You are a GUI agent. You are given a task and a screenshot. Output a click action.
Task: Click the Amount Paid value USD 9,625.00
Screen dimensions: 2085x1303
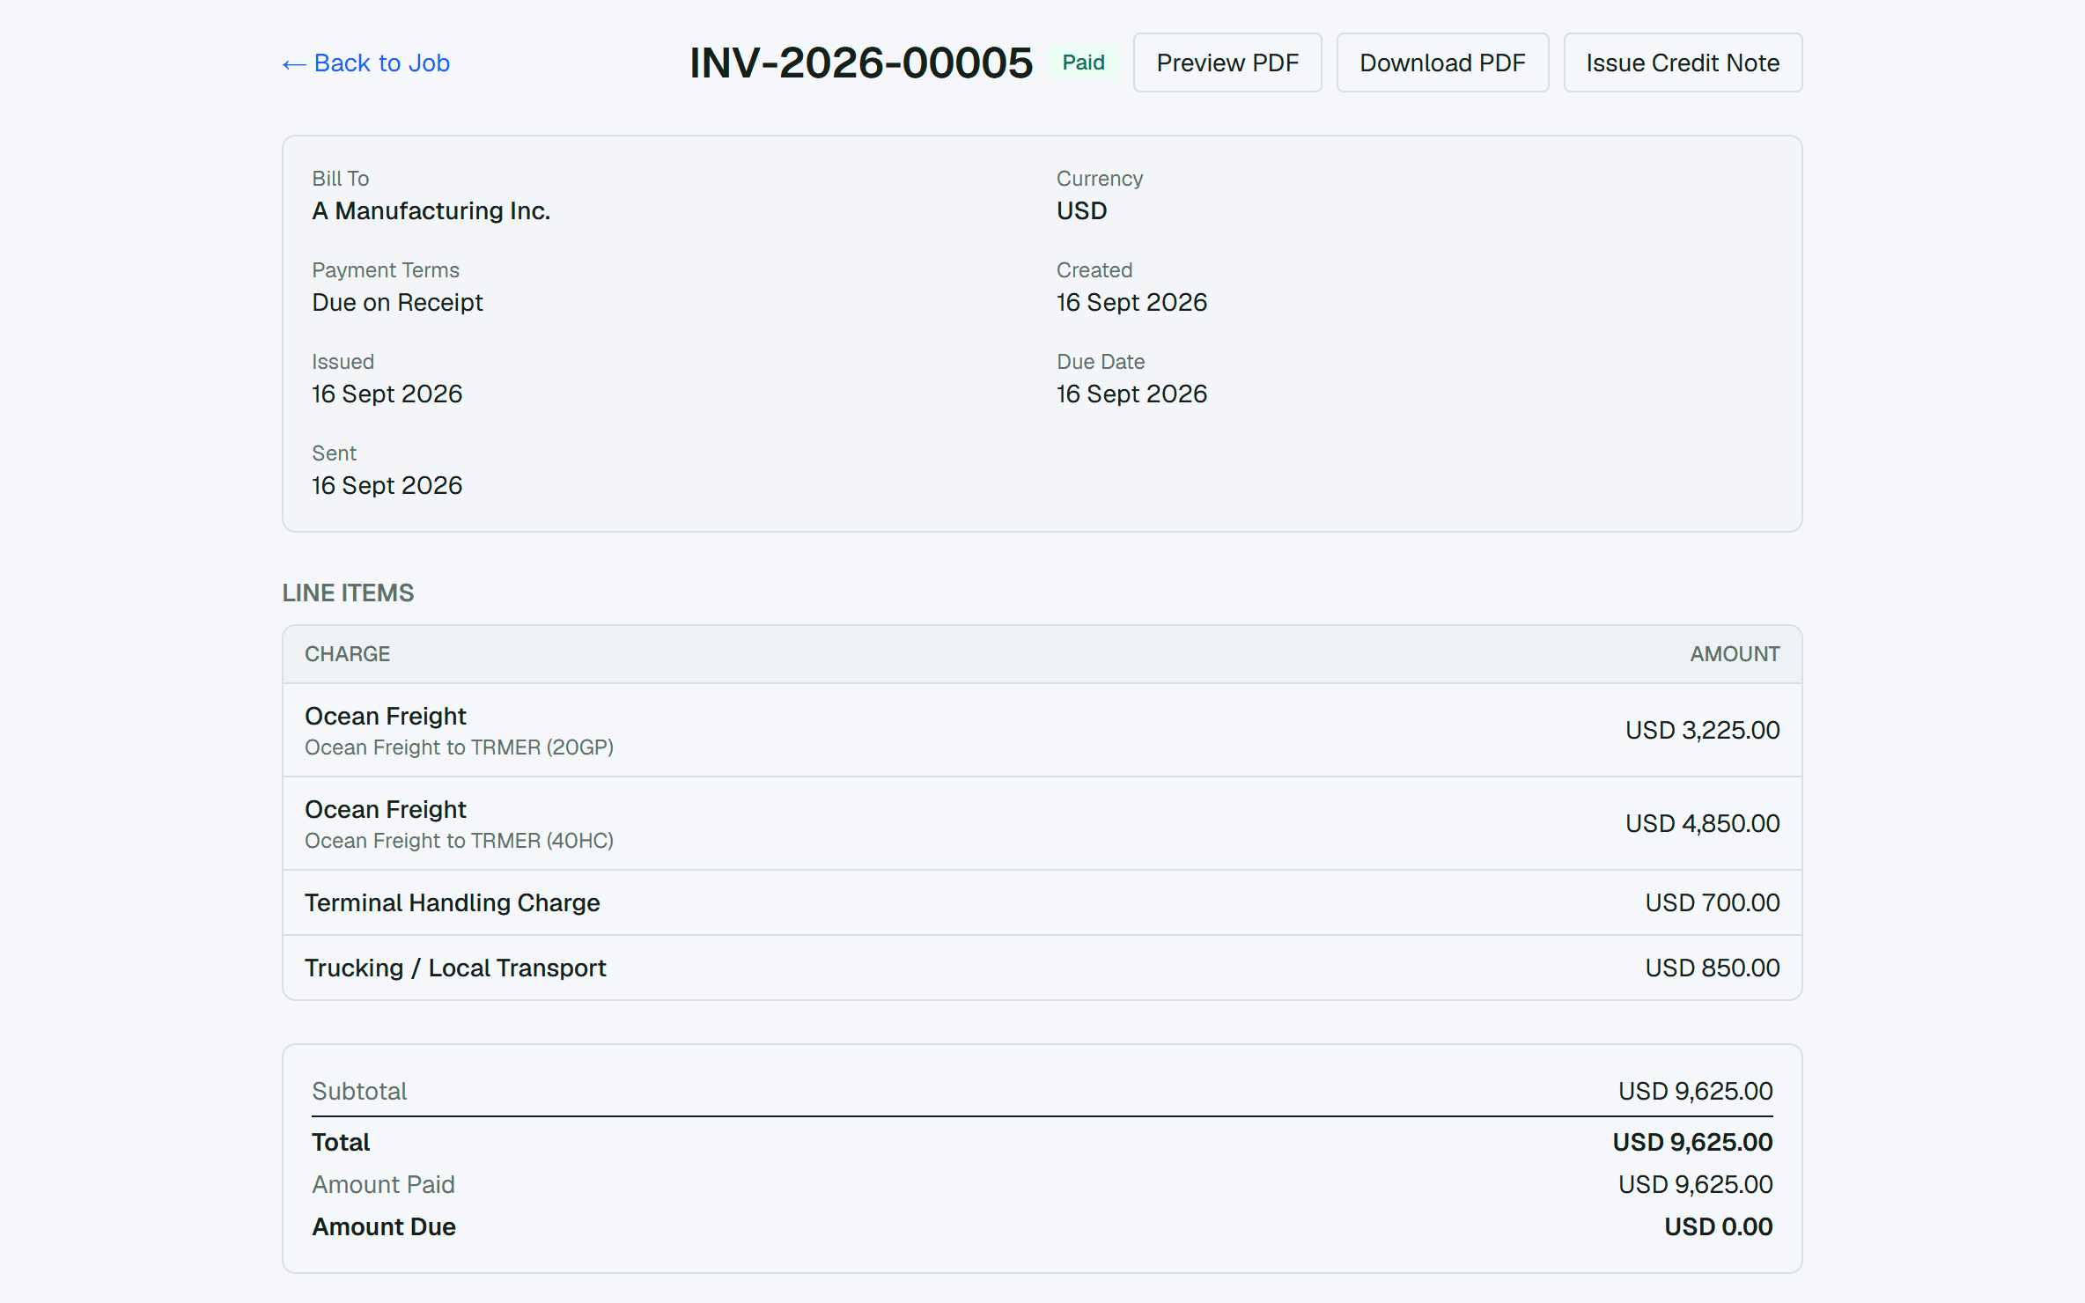click(1695, 1184)
